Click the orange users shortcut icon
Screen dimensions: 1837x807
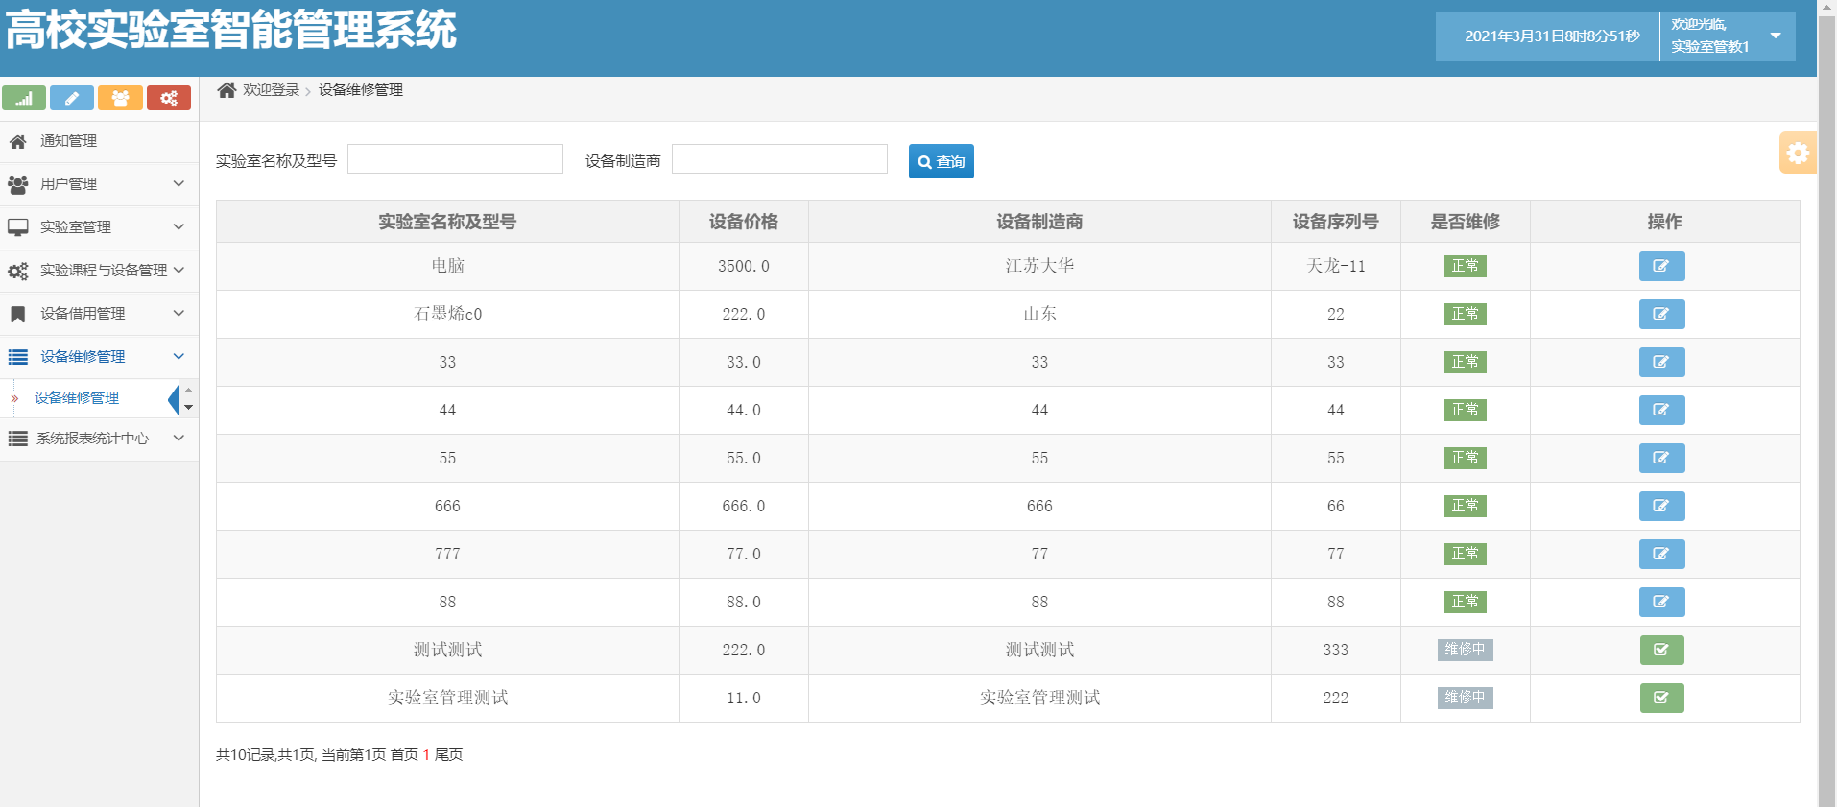(x=120, y=98)
